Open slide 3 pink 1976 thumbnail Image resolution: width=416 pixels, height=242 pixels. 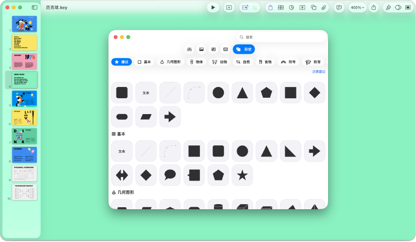pos(25,61)
